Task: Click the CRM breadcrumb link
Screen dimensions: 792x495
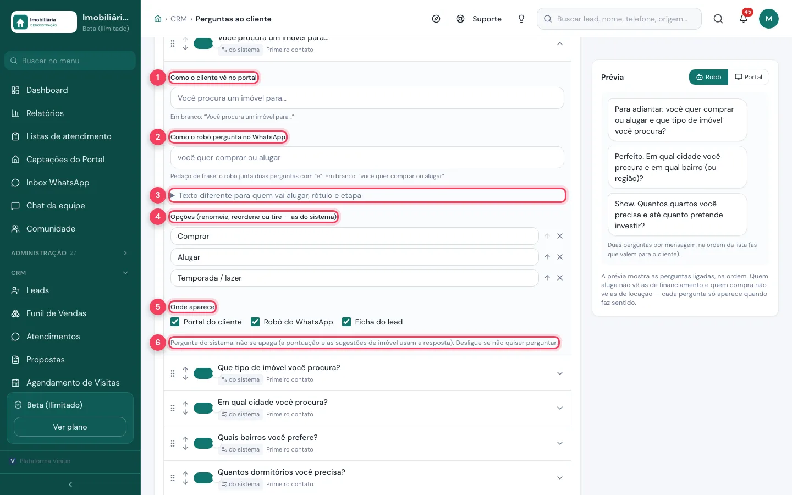Action: pyautogui.click(x=179, y=19)
